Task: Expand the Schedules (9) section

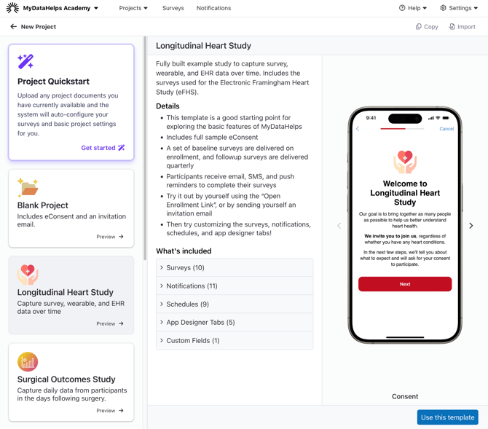Action: pyautogui.click(x=235, y=304)
